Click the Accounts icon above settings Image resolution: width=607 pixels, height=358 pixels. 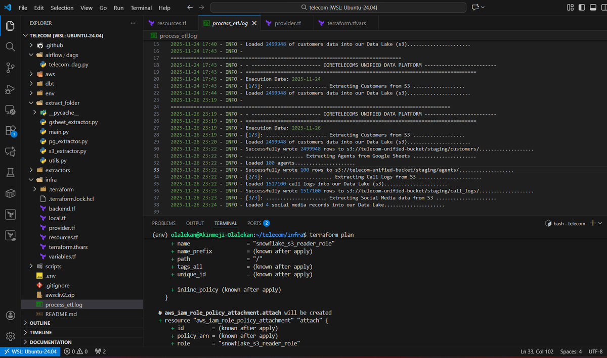[x=11, y=315]
